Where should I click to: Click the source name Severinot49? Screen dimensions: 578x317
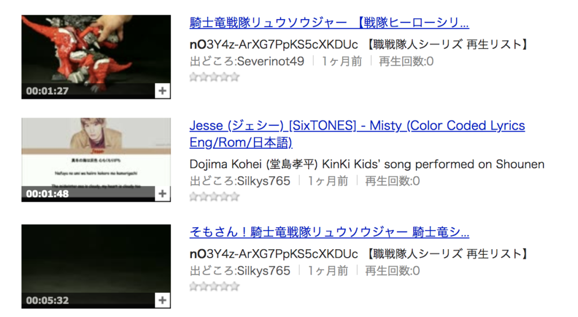[270, 61]
